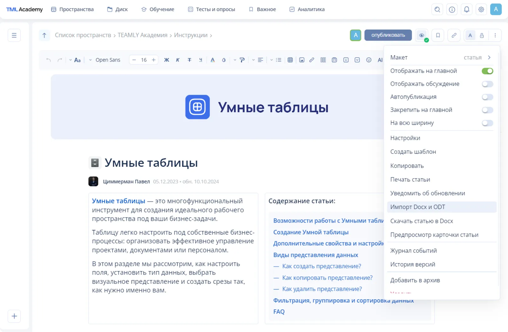Screen dimensions: 508x332
Task: Click the plus button at the sidebar bottom
Action: pos(14,316)
